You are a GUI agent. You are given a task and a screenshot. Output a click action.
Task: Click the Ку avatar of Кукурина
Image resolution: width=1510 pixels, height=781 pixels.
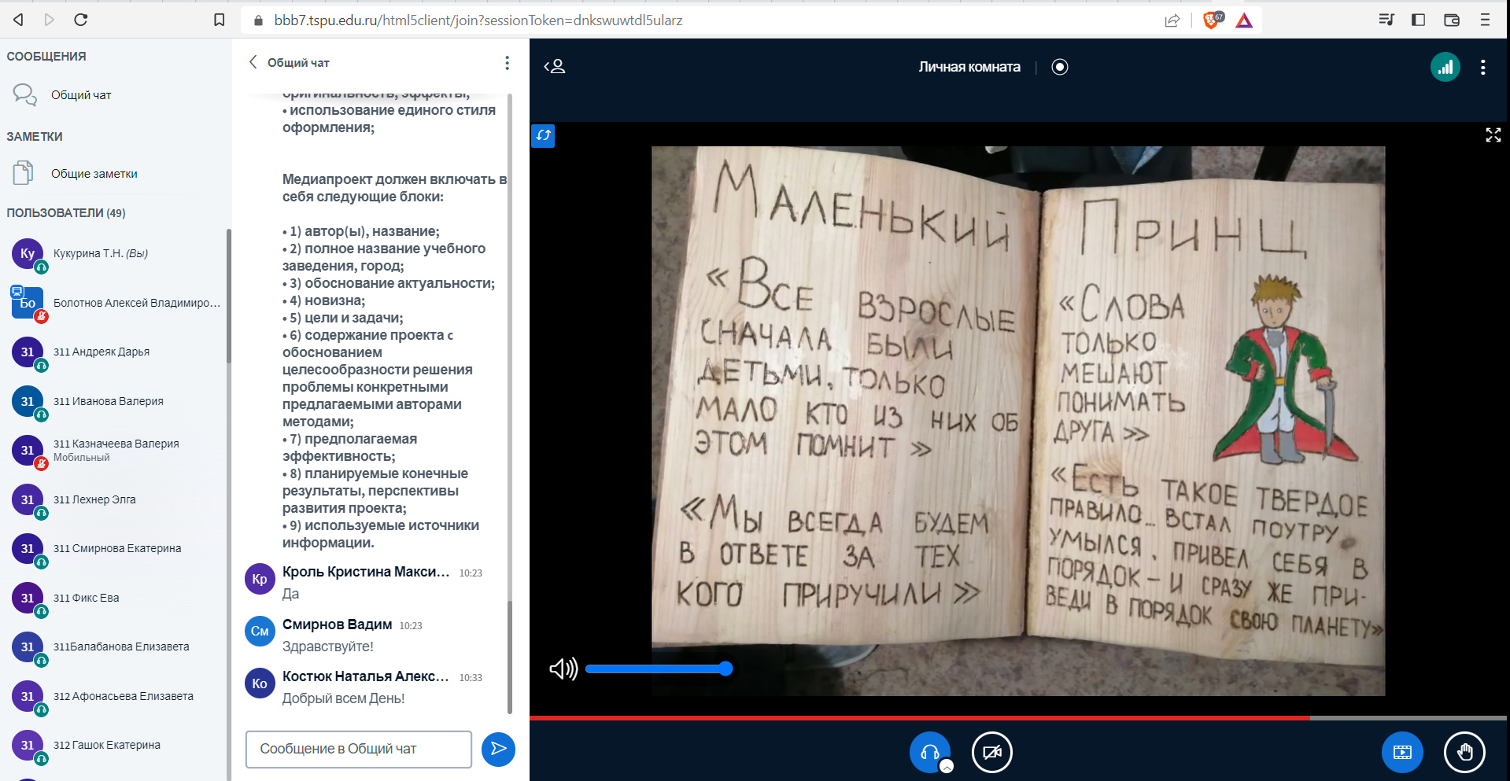(28, 253)
